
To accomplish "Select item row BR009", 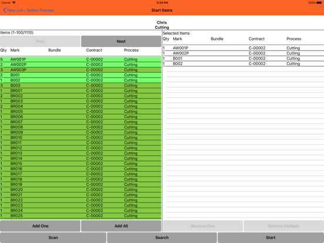I will coord(80,132).
